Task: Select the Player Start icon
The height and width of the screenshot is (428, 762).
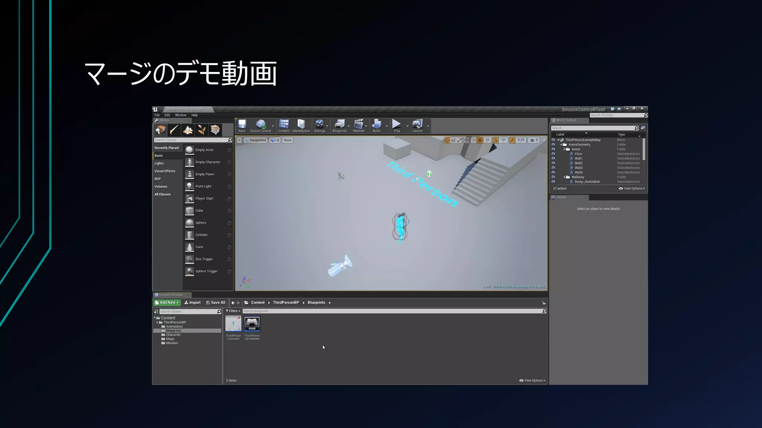Action: coord(189,198)
